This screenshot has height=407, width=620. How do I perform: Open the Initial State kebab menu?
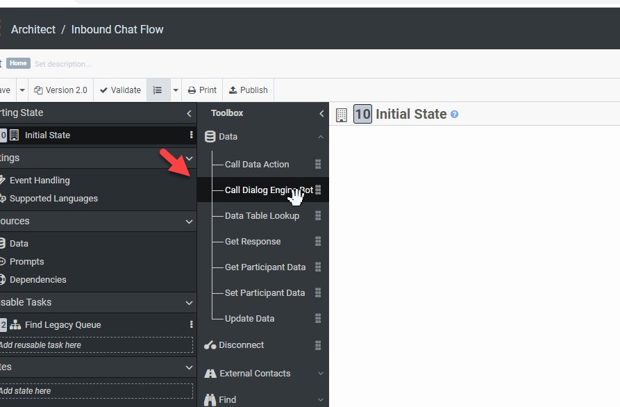coord(191,135)
